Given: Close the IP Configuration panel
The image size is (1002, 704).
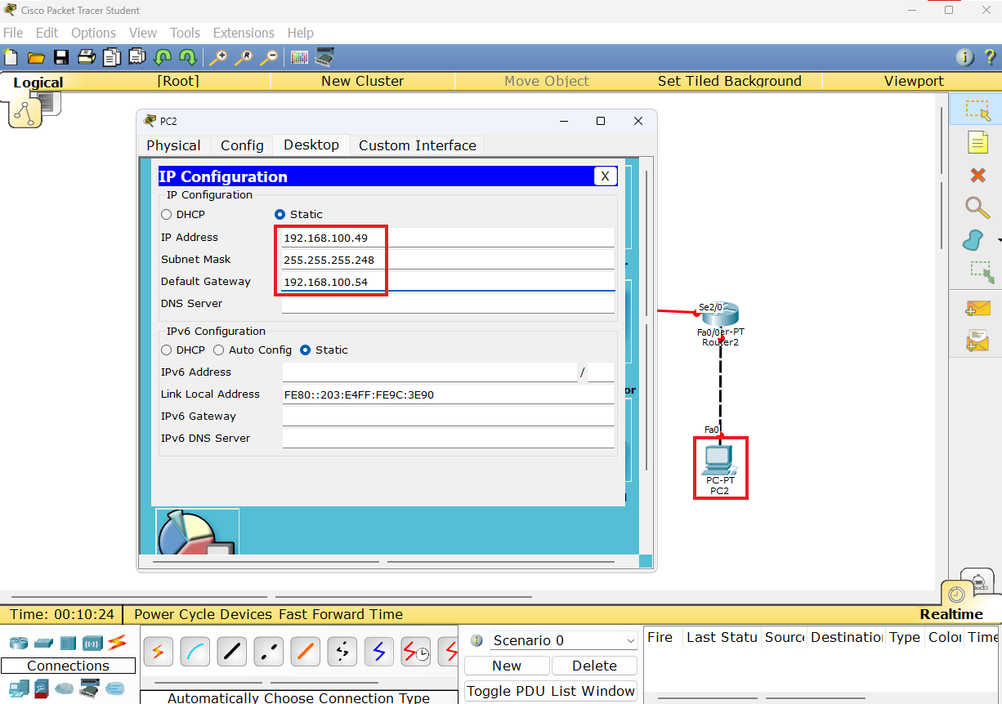Looking at the screenshot, I should 605,176.
